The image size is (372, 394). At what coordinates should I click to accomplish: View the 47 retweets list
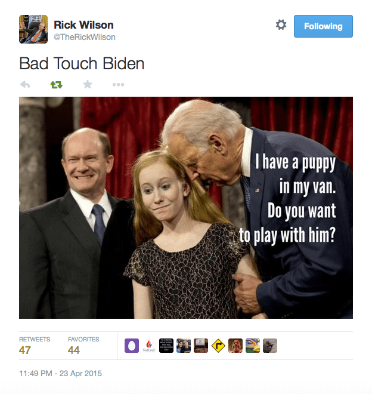click(x=35, y=346)
